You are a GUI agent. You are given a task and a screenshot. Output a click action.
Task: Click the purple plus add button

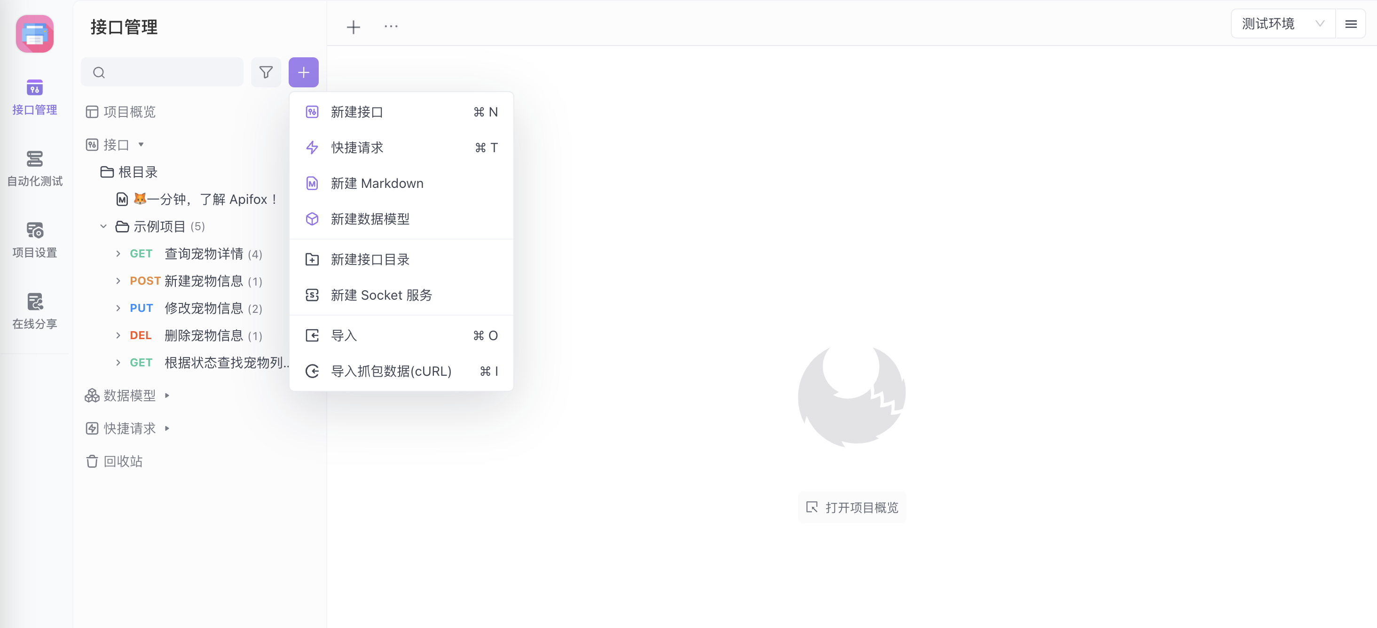(x=303, y=71)
